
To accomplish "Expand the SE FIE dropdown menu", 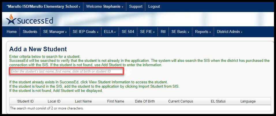I will pyautogui.click(x=147, y=32).
